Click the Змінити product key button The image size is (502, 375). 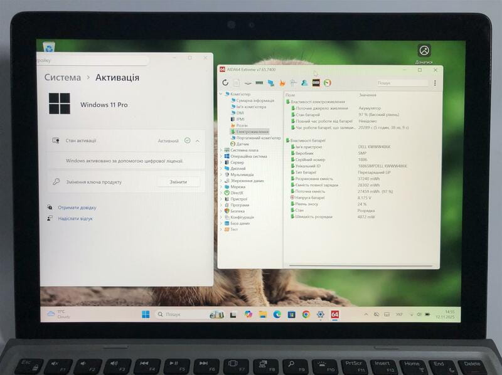pyautogui.click(x=178, y=182)
